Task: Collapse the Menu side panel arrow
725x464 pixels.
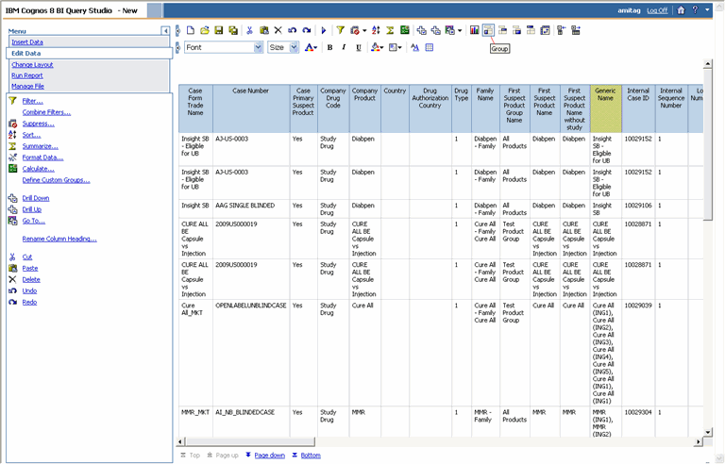Action: click(165, 31)
